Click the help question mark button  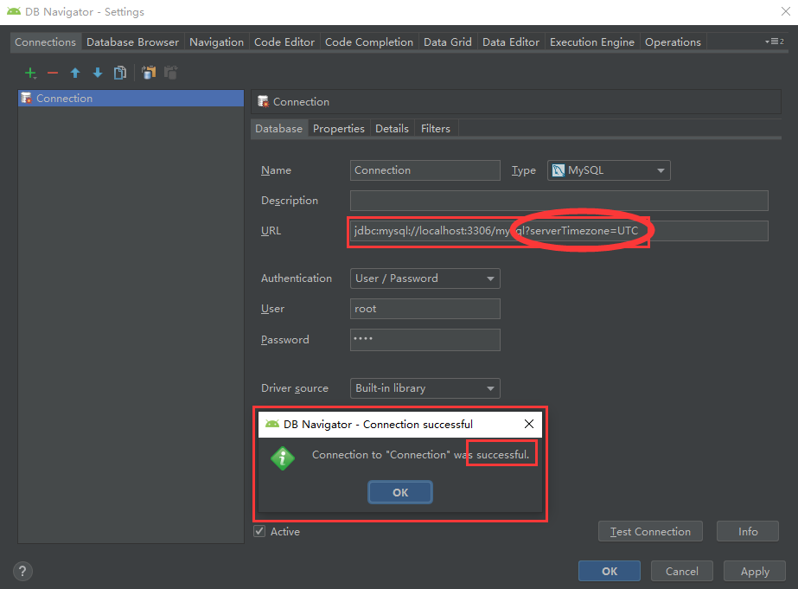[22, 571]
